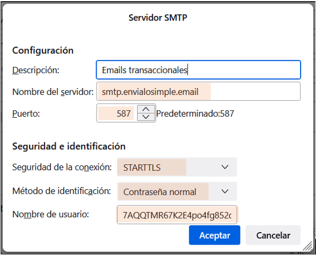The width and height of the screenshot is (316, 255).
Task: Click the STARTTLS dropdown chevron arrow
Action: click(x=225, y=167)
